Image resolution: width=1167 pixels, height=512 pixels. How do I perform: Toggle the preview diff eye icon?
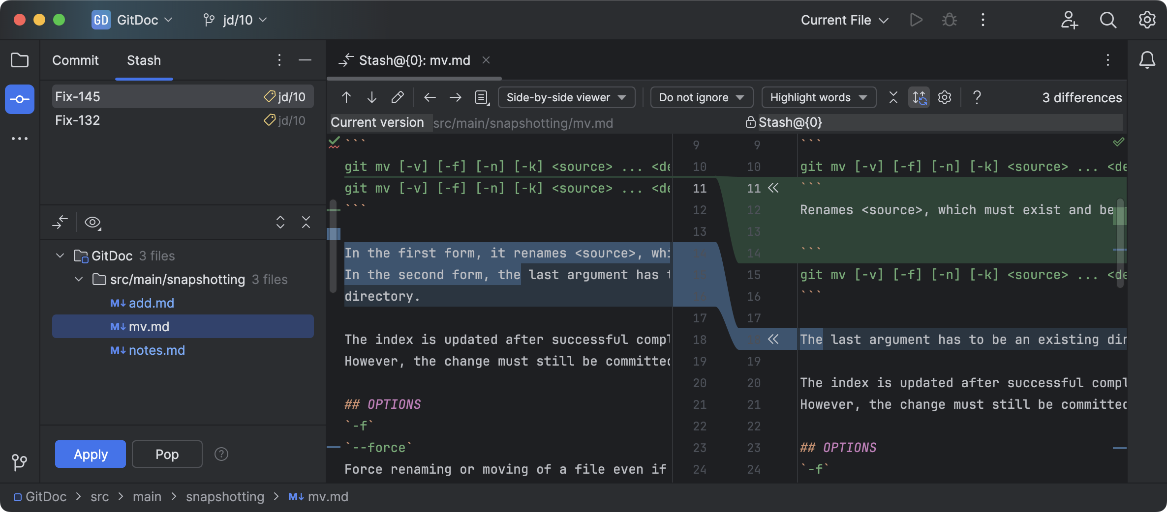[x=93, y=222]
